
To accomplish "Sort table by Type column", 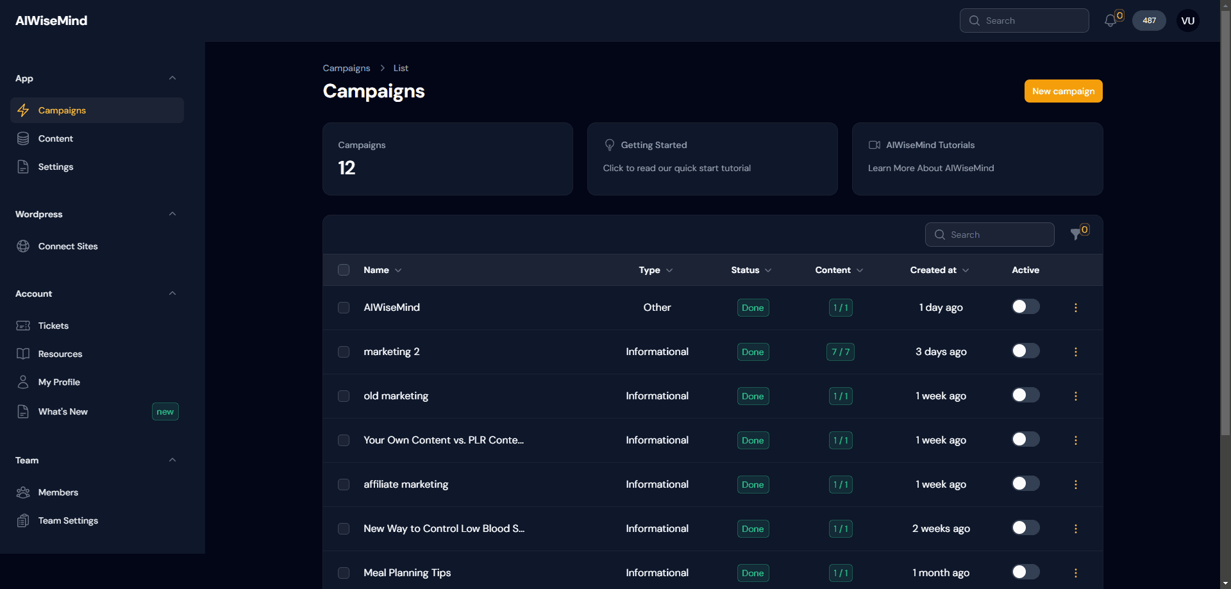I will [656, 270].
